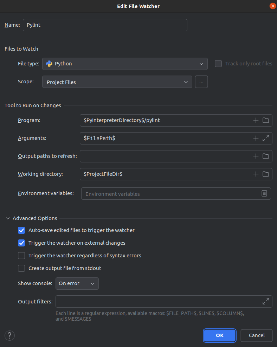The image size is (277, 347).
Task: Click OK to save the file watcher
Action: (x=219, y=335)
